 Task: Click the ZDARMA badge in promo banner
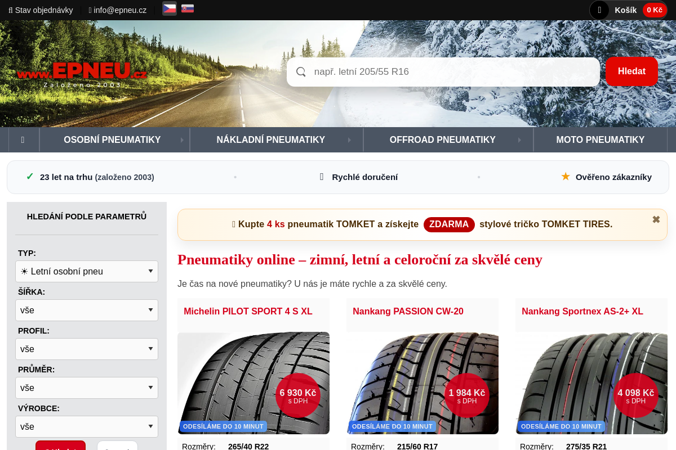(x=449, y=224)
